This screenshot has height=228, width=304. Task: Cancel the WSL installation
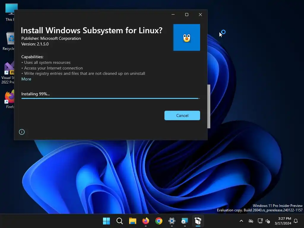pos(182,115)
